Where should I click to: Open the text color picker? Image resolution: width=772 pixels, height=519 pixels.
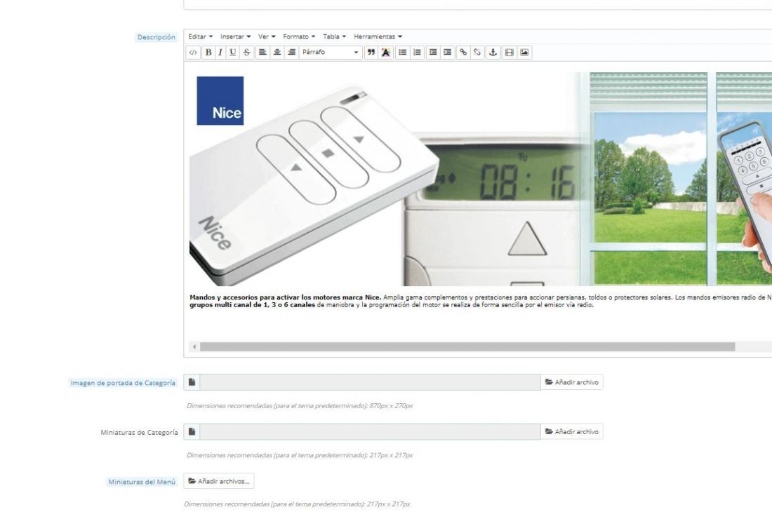pyautogui.click(x=385, y=52)
